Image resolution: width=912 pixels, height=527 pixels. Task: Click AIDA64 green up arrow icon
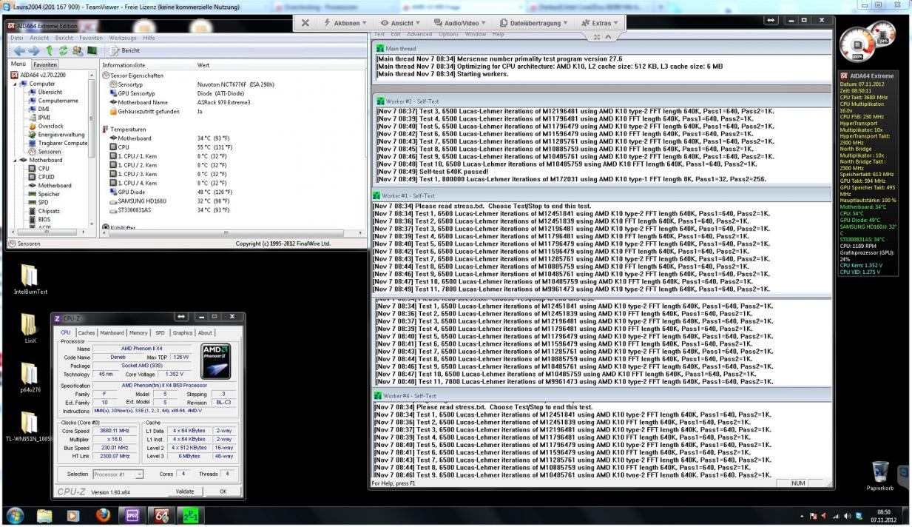point(50,50)
